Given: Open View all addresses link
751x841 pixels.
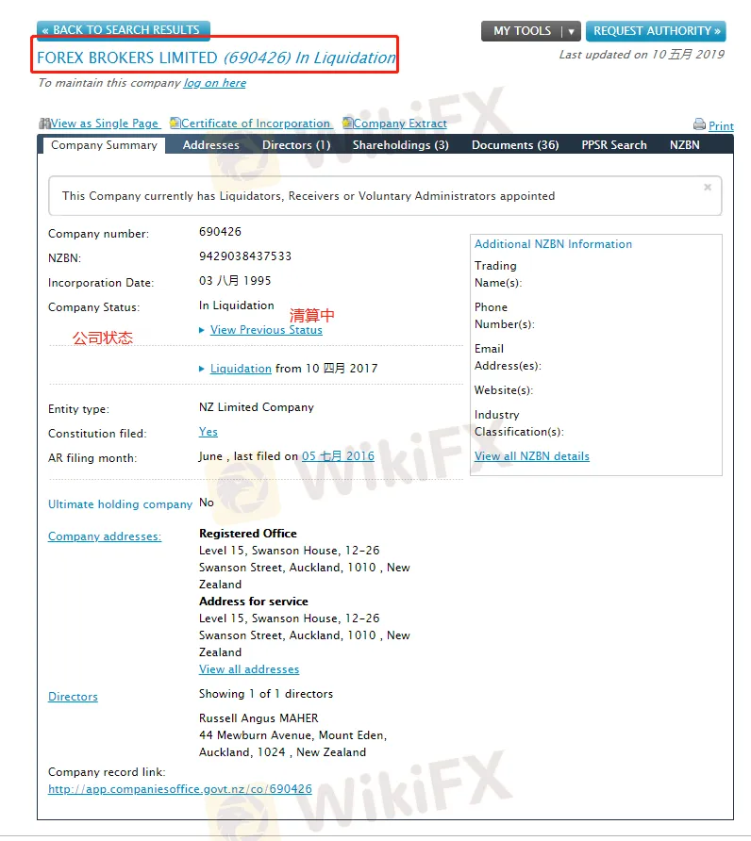Looking at the screenshot, I should click(249, 669).
